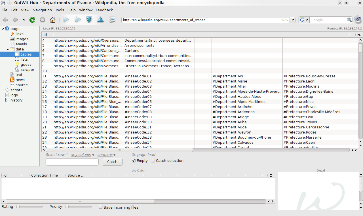Click the Collection Time column header
The width and height of the screenshot is (363, 216).
(x=47, y=175)
